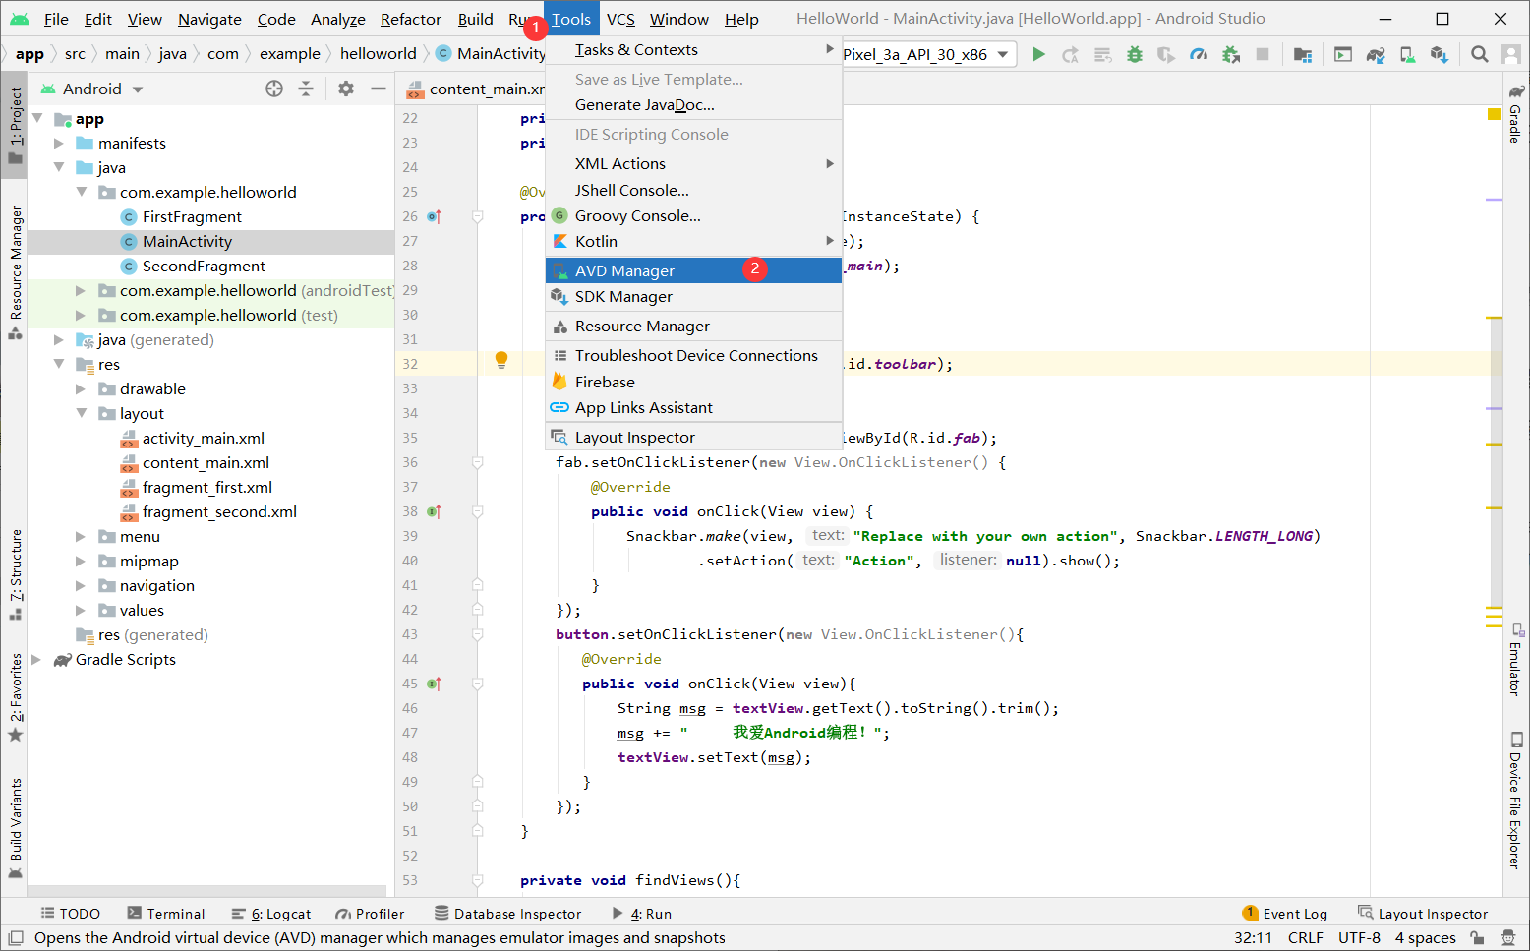
Task: Open the Profiler tool window
Action: tap(370, 914)
